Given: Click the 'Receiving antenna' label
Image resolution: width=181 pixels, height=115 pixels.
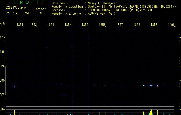Looking at the screenshot, I should 66,14.
